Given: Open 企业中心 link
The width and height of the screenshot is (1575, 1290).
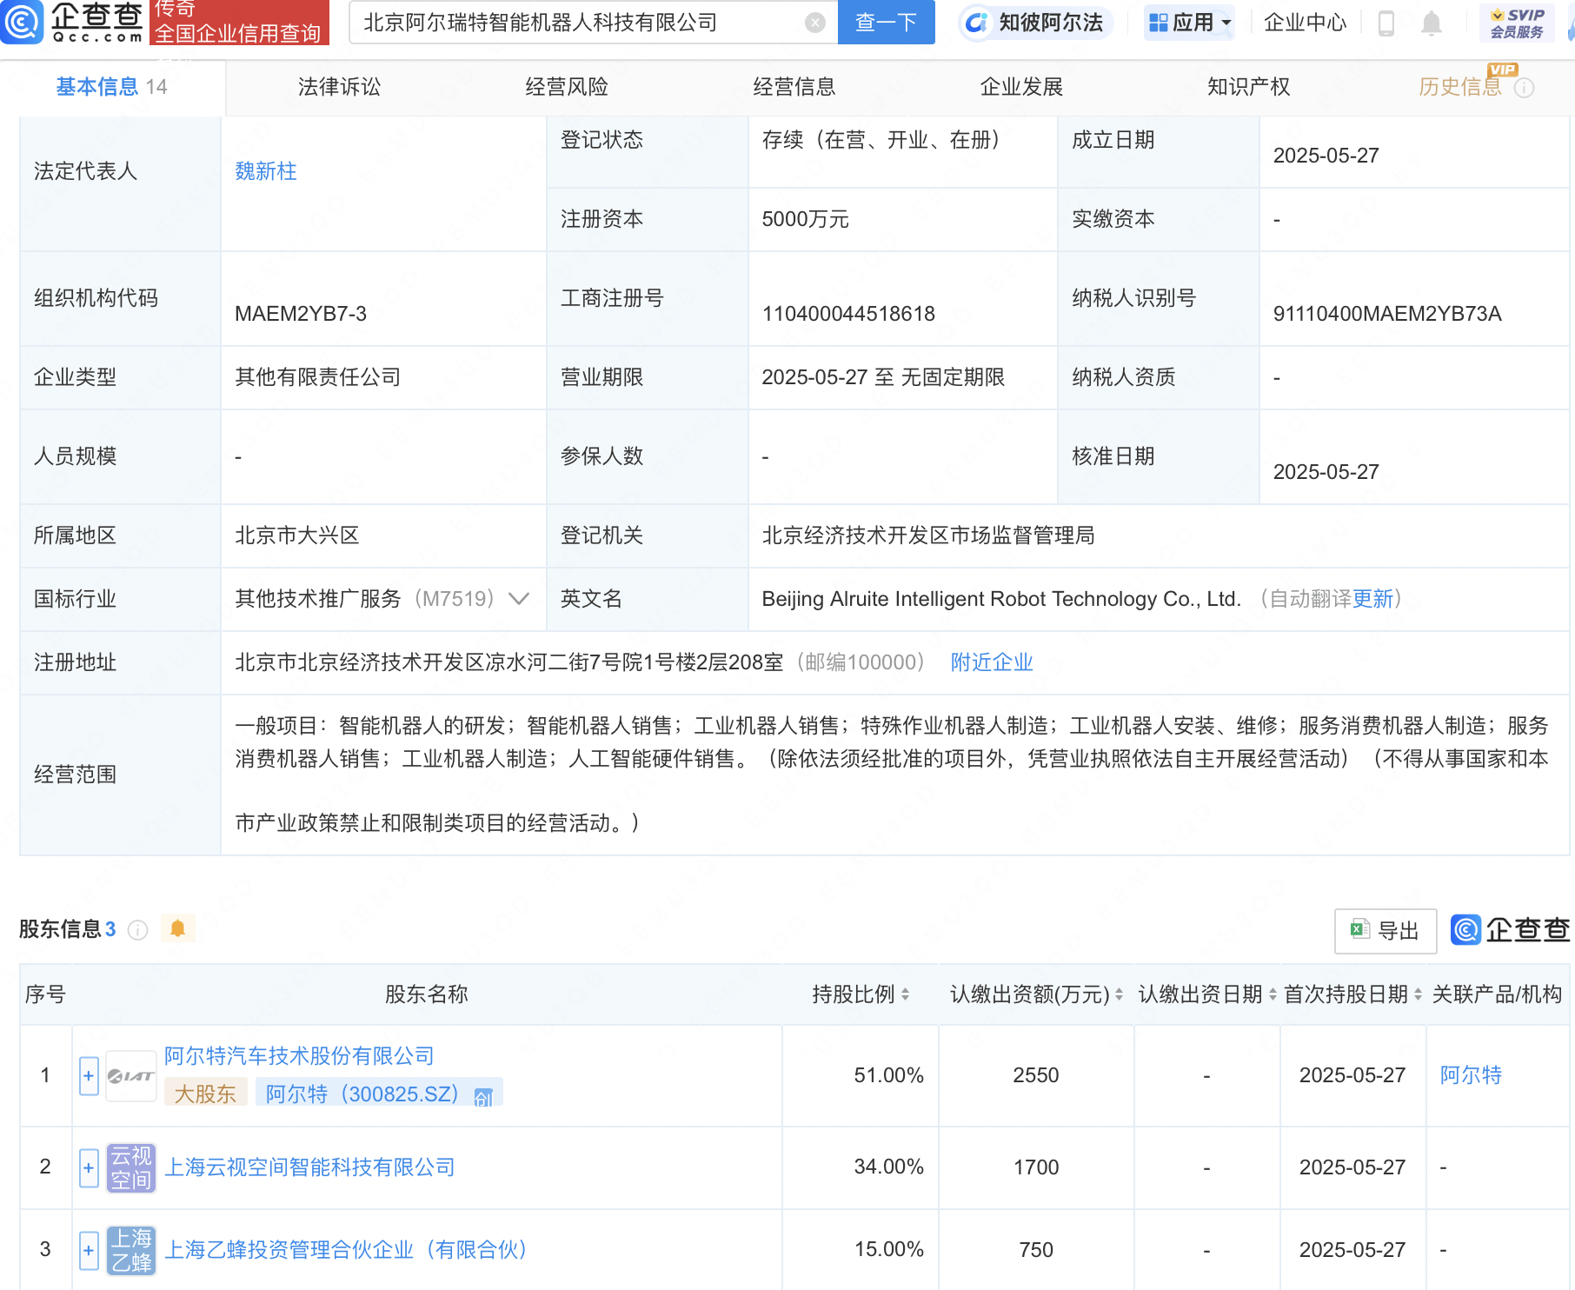Looking at the screenshot, I should point(1305,23).
